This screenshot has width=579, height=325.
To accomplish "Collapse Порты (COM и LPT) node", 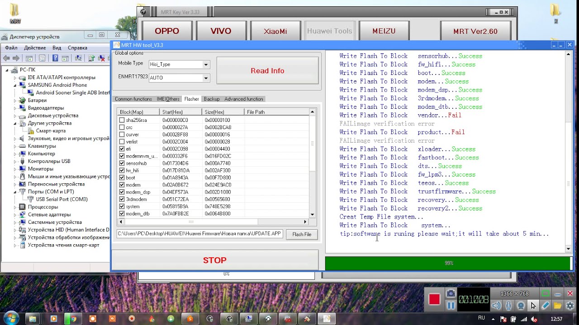I will click(15, 192).
